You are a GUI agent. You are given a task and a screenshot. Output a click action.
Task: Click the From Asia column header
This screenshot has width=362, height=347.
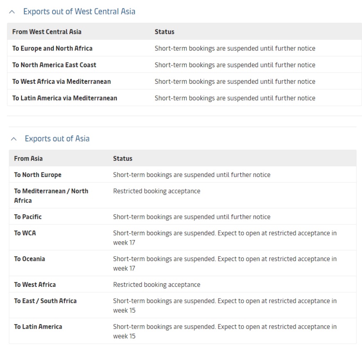tap(28, 158)
